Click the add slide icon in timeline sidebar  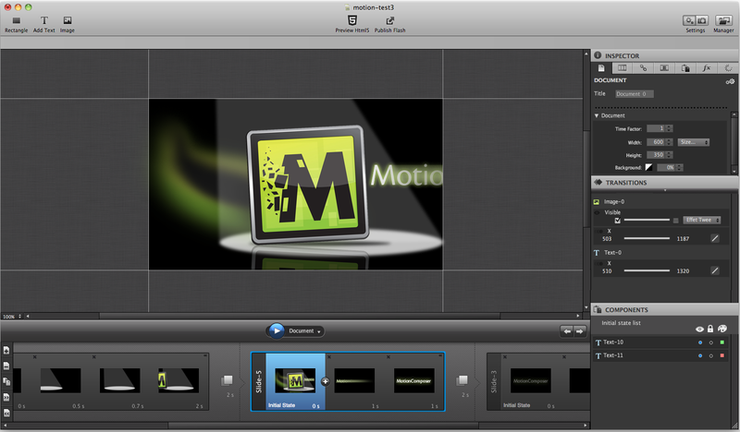pos(6,350)
